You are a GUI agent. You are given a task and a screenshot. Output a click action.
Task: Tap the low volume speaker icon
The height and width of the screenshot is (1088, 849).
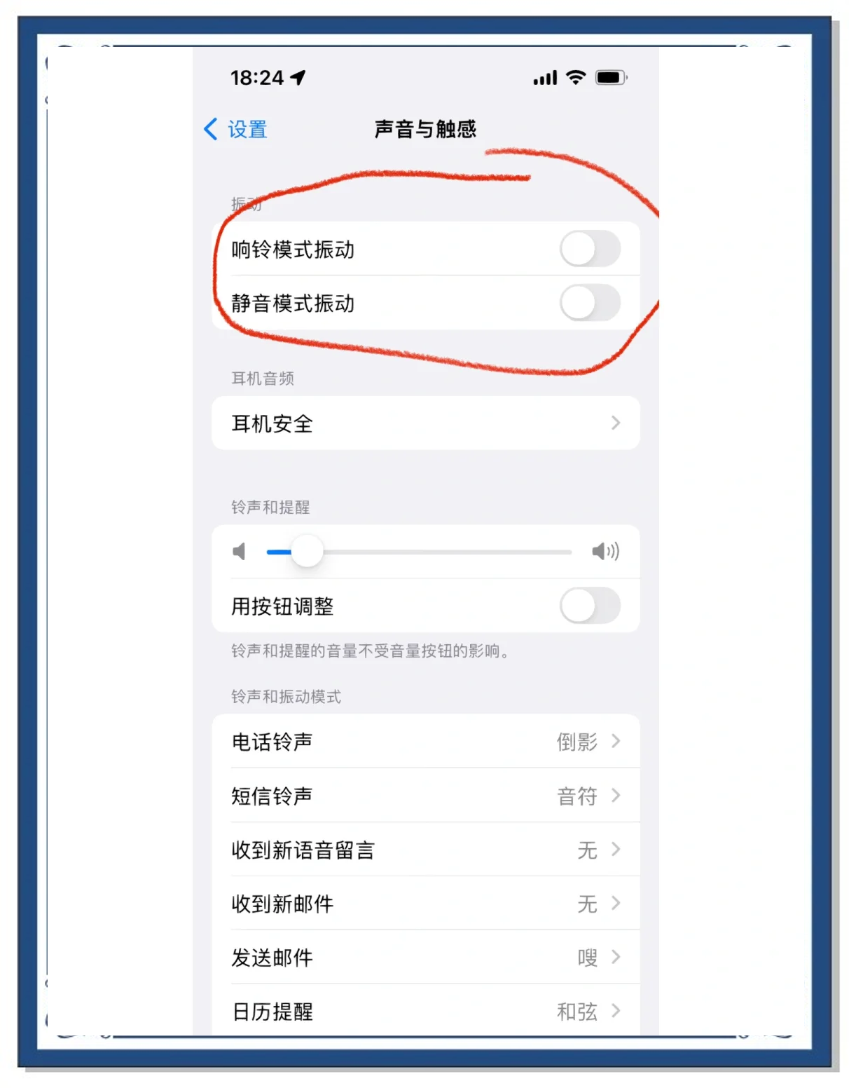240,552
